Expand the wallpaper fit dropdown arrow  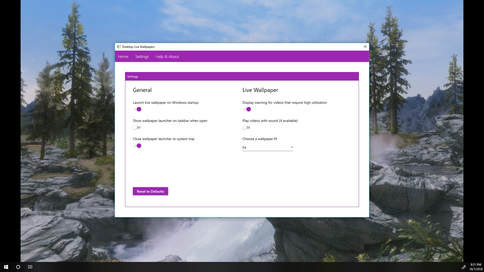pos(292,147)
